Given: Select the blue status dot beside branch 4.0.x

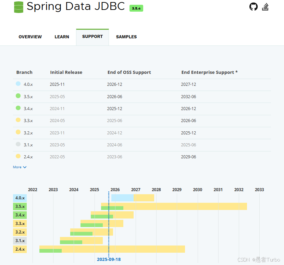Looking at the screenshot, I should [18, 84].
